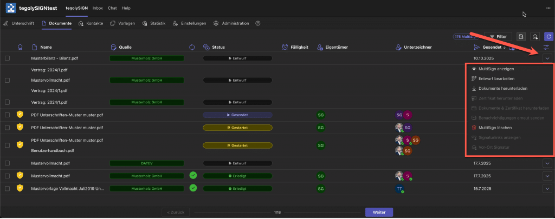This screenshot has height=219, width=555.
Task: Open the row menu for the 17.7.2025 DATEV entry
Action: pyautogui.click(x=547, y=163)
